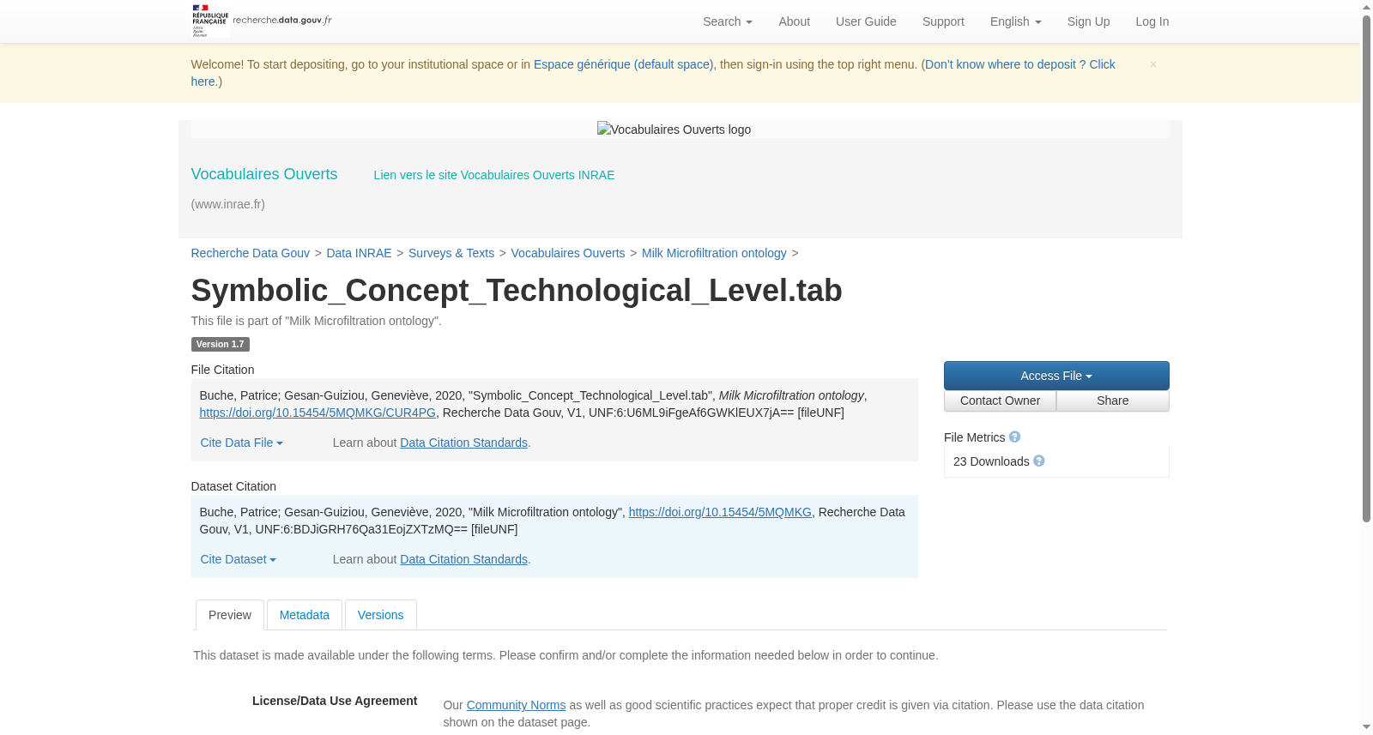Go to Data INRAE breadcrumb
Image resolution: width=1373 pixels, height=735 pixels.
(359, 253)
